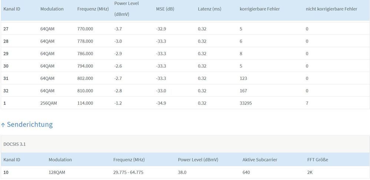Image resolution: width=370 pixels, height=180 pixels.
Task: Select channel ID 1 cell
Action: 5,103
